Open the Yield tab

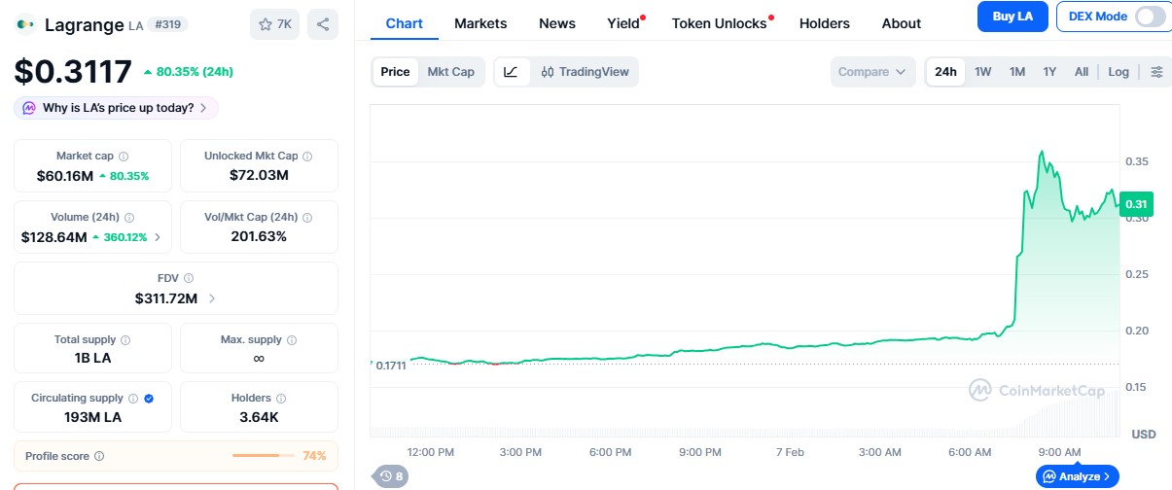point(624,23)
